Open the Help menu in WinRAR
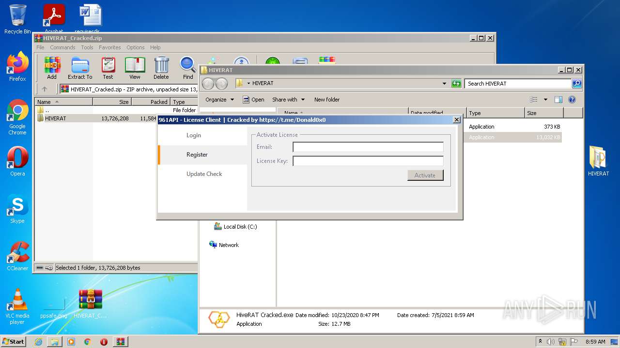Screen dimensions: 620x348 [x=155, y=47]
